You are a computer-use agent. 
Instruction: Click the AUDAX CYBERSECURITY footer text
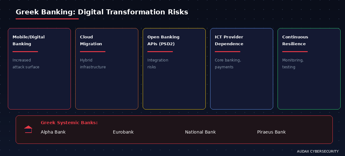click(318, 151)
